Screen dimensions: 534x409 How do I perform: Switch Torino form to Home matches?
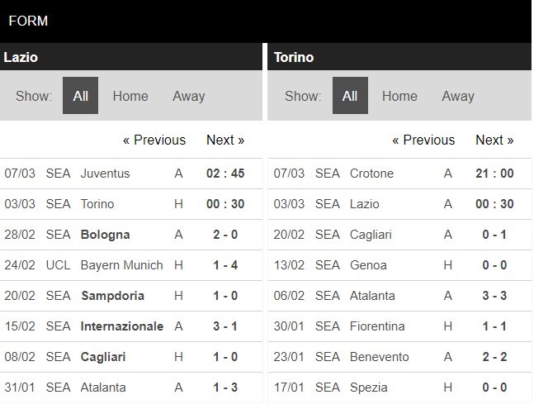click(x=399, y=96)
